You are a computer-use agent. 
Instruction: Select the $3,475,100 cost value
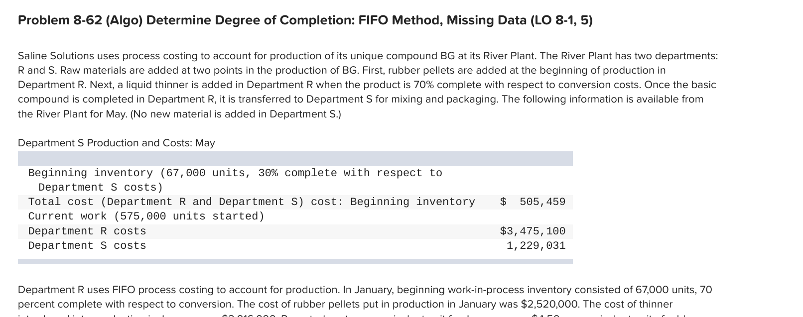tap(533, 231)
